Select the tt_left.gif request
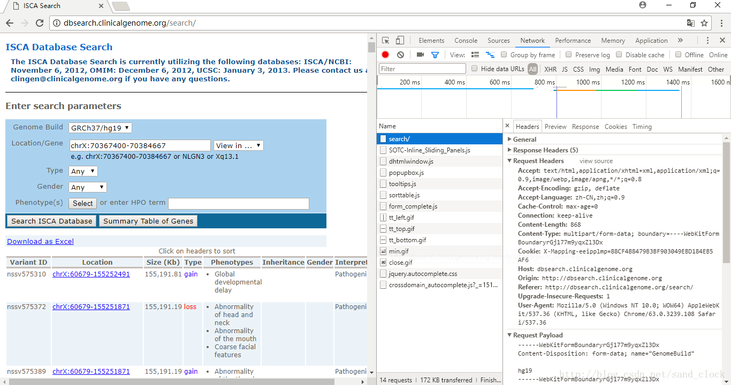731x385 pixels. [439, 218]
